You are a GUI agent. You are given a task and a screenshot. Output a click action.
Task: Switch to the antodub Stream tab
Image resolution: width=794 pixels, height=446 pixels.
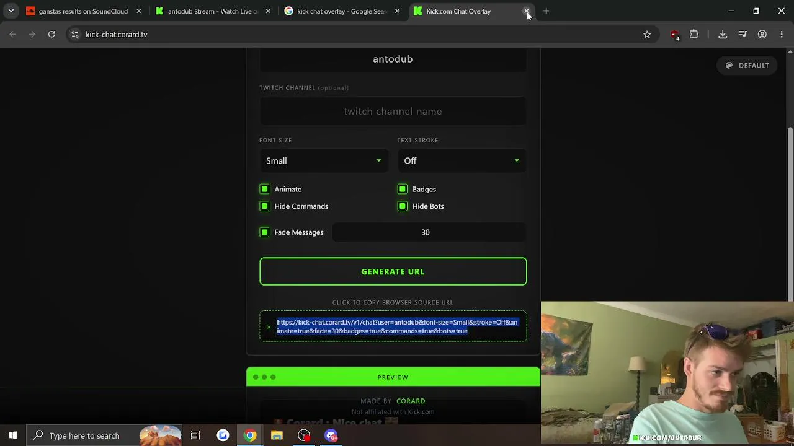[x=213, y=11]
